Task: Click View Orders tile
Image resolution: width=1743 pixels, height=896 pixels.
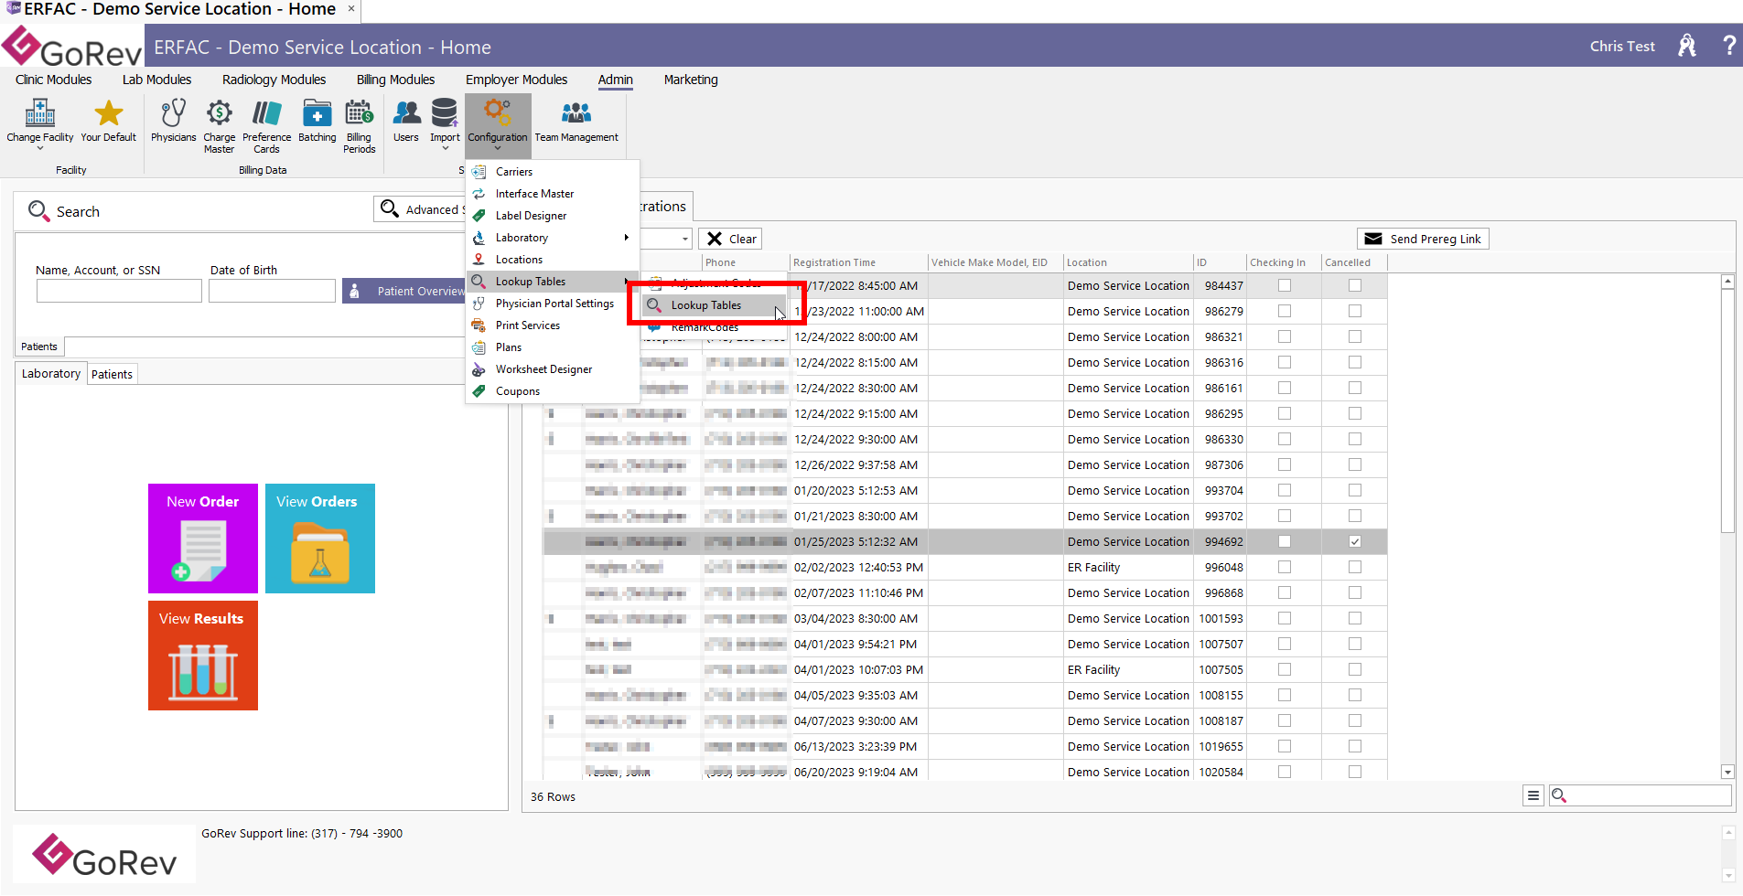Action: click(320, 539)
